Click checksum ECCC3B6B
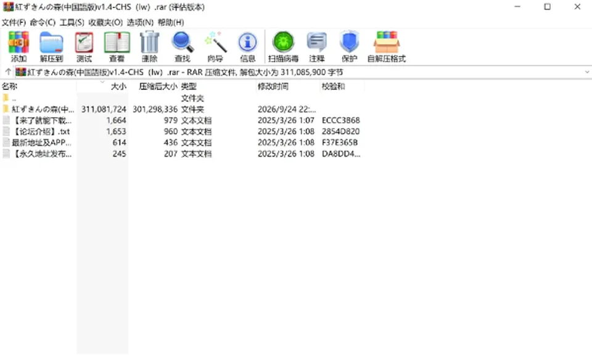This screenshot has height=355, width=592. (341, 120)
